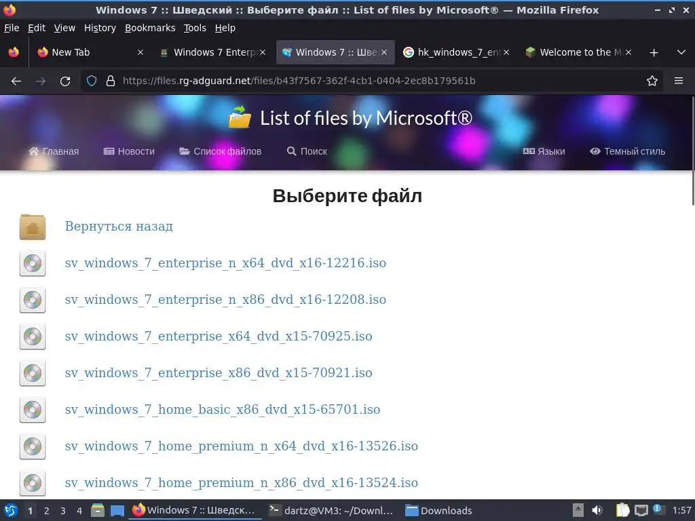Go back to the previous page
This screenshot has height=521, width=695.
[x=16, y=81]
